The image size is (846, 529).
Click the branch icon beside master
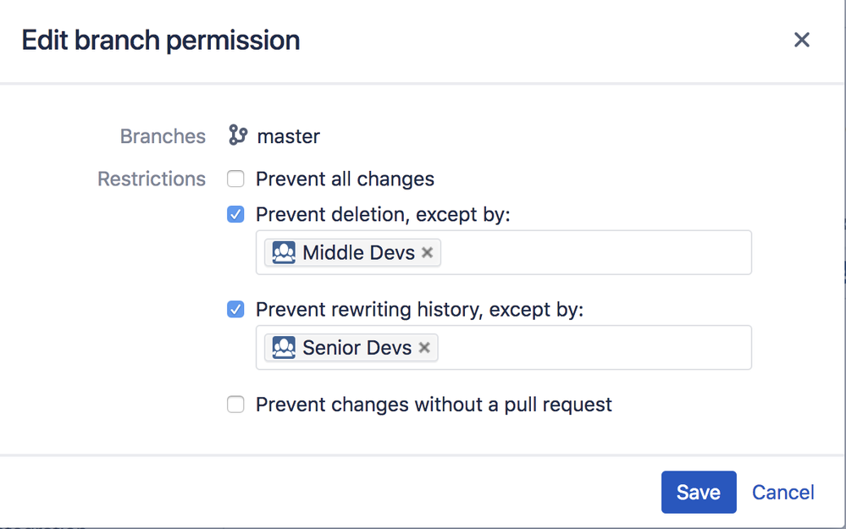point(238,135)
